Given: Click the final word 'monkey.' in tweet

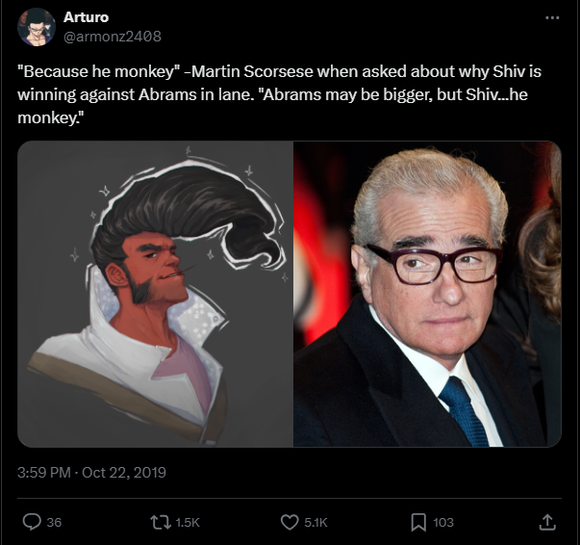Looking at the screenshot, I should pos(51,118).
